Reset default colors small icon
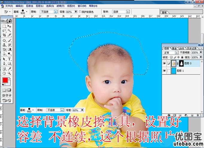 [3, 85]
